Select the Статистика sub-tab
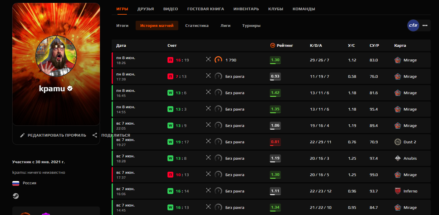Image resolution: width=439 pixels, height=215 pixels. pyautogui.click(x=197, y=25)
